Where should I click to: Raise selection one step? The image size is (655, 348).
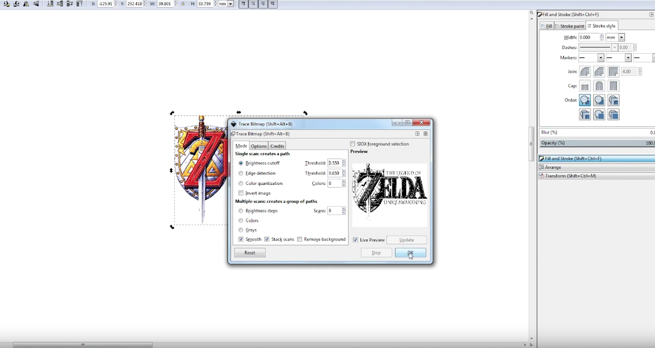(x=69, y=4)
